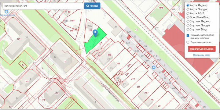The width and height of the screenshot is (220, 110).
Task: Click parcel number 129
Action: (19, 39)
